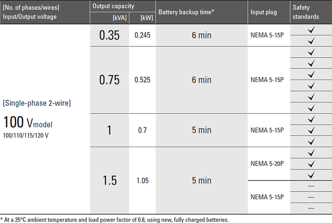Click the 100 V model label

pos(28,122)
